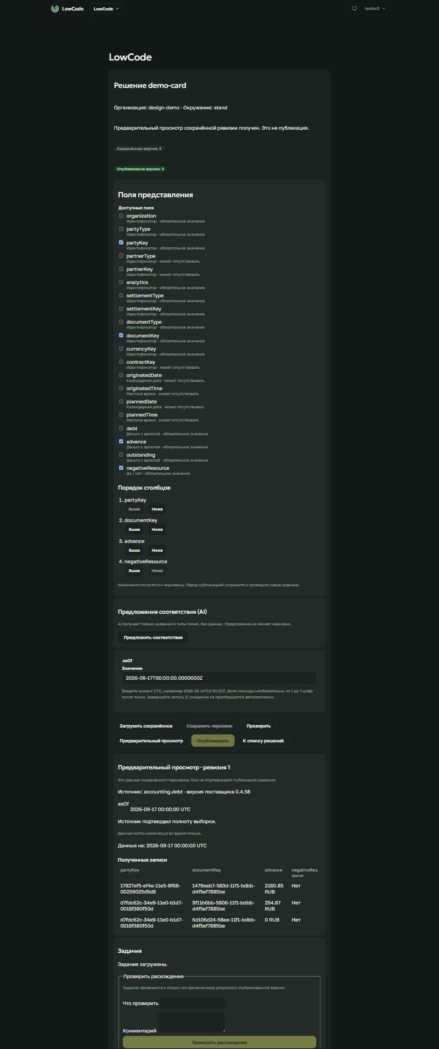This screenshot has height=1049, width=439.
Task: Click the source line accounting.debt version 0.4.58
Action: tap(184, 792)
